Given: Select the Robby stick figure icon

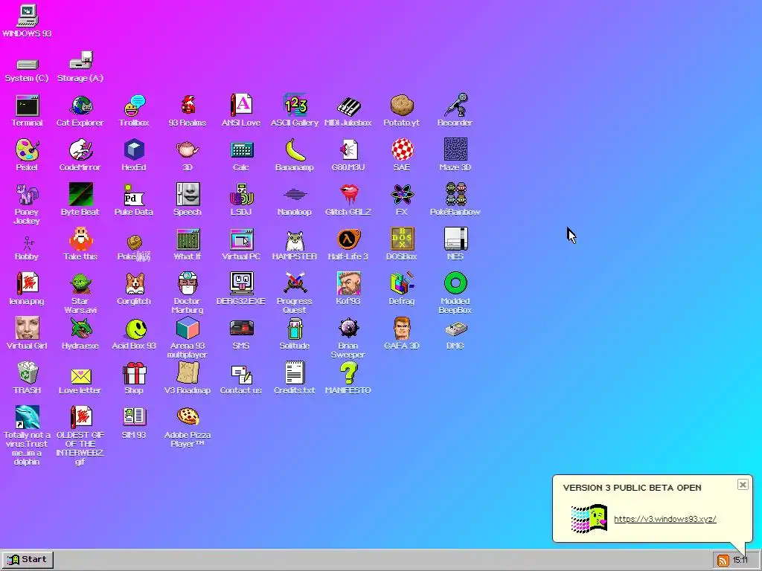Looking at the screenshot, I should tap(28, 242).
